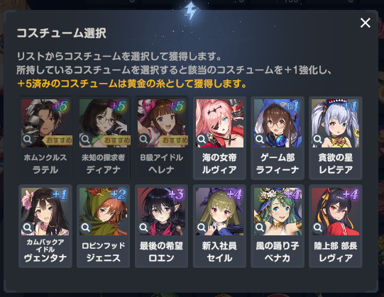Click magnifier icon on ラテル costume
The image size is (384, 297).
(28, 139)
